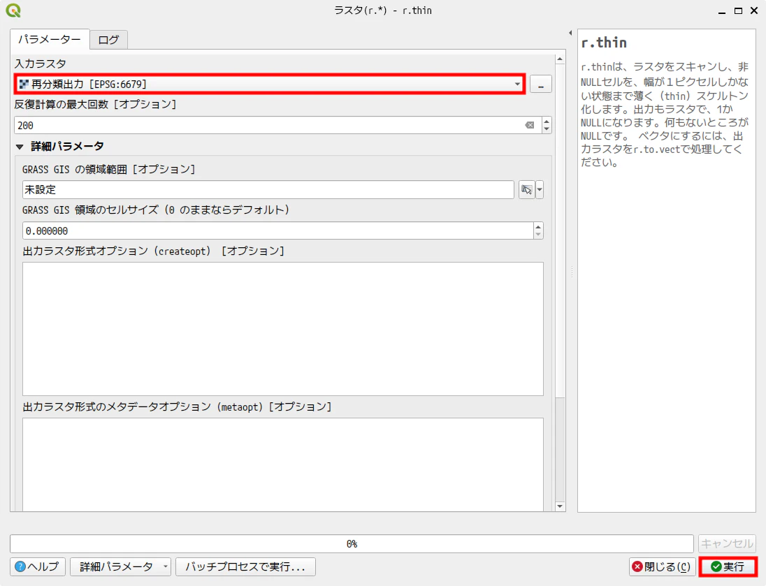The width and height of the screenshot is (766, 586).
Task: Click the createopt text area
Action: [283, 329]
